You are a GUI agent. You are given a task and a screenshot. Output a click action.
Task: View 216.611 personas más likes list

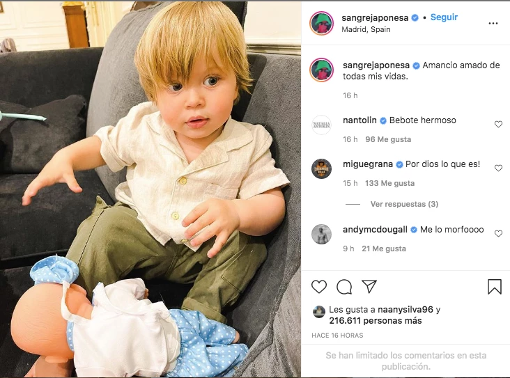click(376, 321)
